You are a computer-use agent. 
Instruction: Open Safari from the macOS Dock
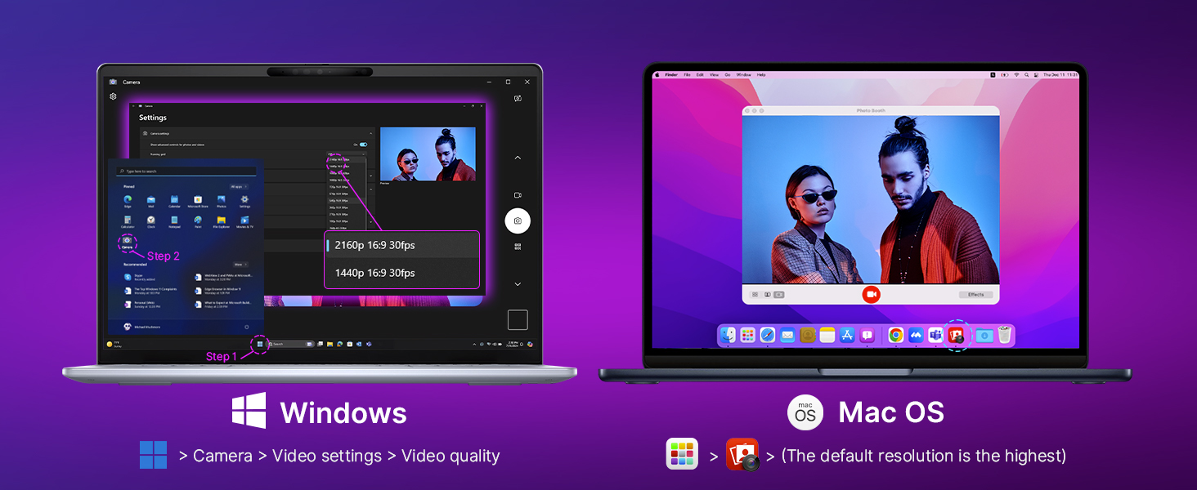[768, 336]
